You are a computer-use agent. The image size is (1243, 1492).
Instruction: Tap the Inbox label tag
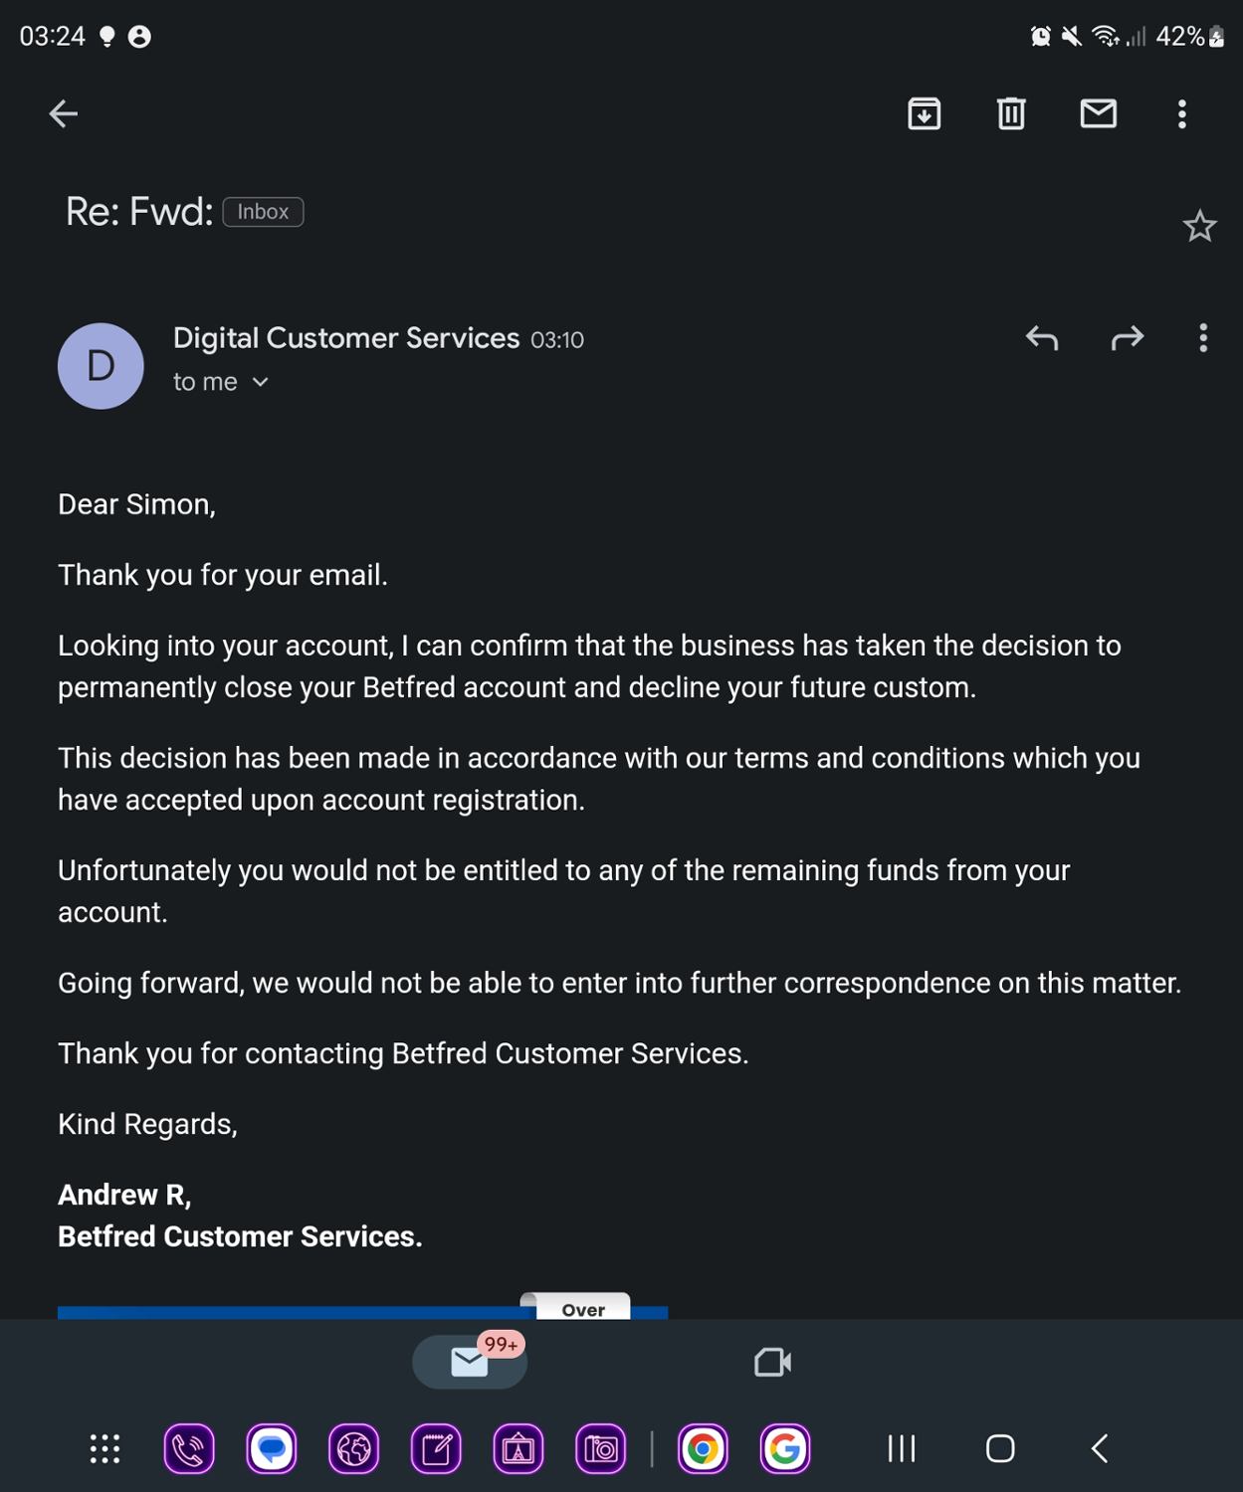point(263,212)
